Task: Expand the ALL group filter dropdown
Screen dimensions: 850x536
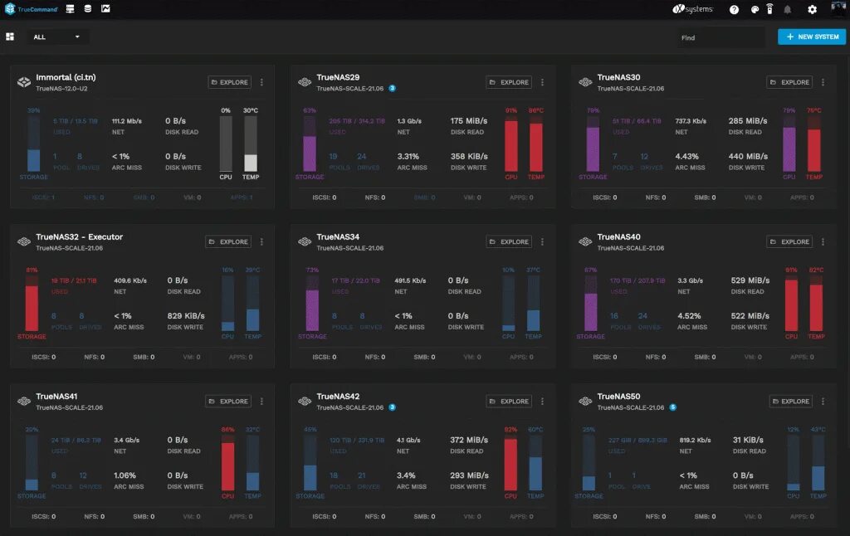Action: point(56,37)
